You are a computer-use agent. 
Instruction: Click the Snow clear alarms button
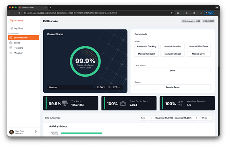pos(172,70)
